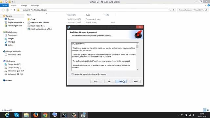
Task: Click the Forward navigation arrow
Action: [8, 10]
